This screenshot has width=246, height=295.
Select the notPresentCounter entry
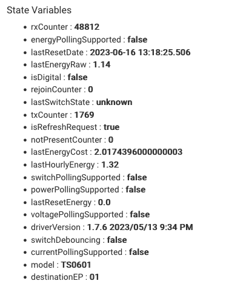pos(72,140)
